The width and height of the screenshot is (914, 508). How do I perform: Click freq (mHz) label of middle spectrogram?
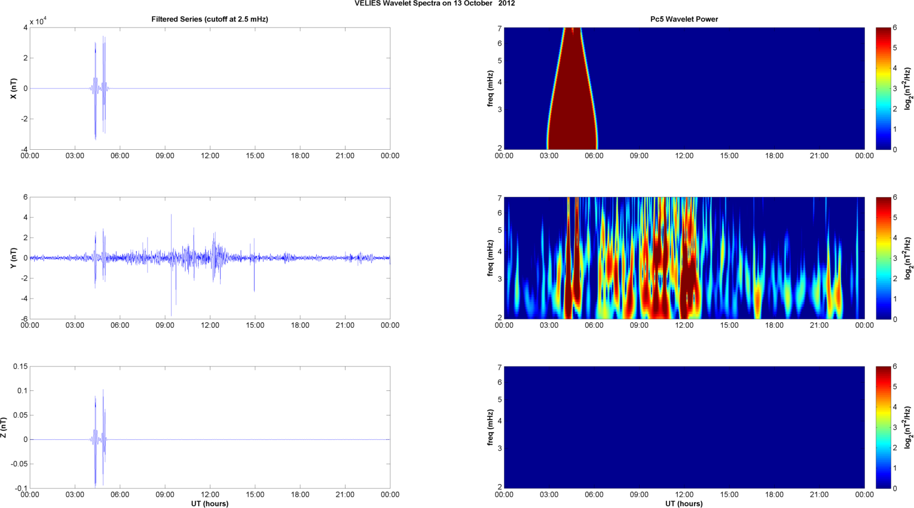click(x=490, y=258)
